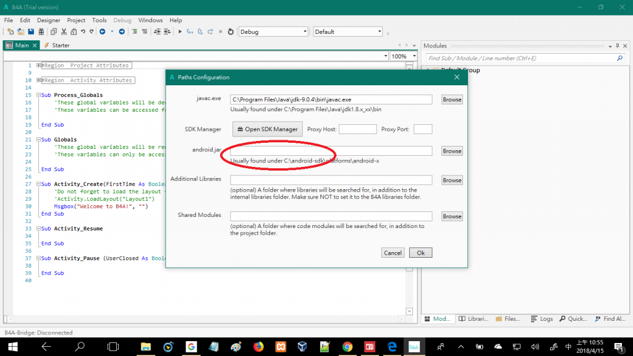The height and width of the screenshot is (356, 633).
Task: Click the New project toolbar icon
Action: coord(11,32)
